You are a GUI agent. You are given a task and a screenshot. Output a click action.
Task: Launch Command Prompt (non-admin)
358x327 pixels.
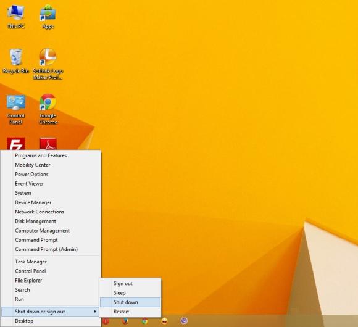click(x=51, y=240)
